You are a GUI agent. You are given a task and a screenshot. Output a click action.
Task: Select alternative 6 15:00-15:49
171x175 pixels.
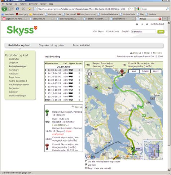click(x=64, y=86)
